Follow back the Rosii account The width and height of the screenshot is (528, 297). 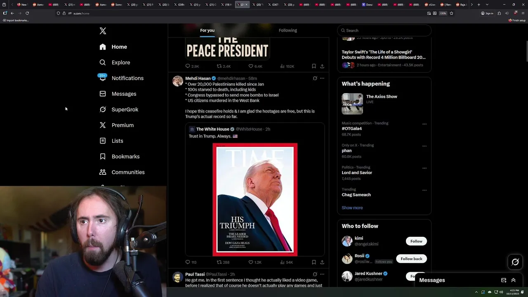click(x=411, y=259)
